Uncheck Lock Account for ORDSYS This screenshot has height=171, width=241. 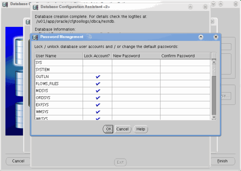pos(98,98)
